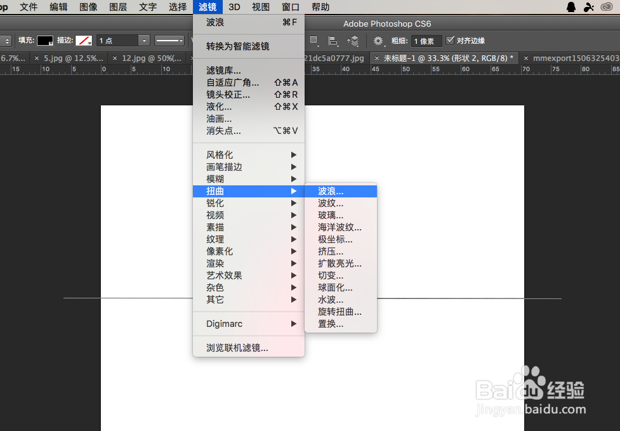Expand the 其它 submenu
This screenshot has height=431, width=620.
[x=249, y=300]
